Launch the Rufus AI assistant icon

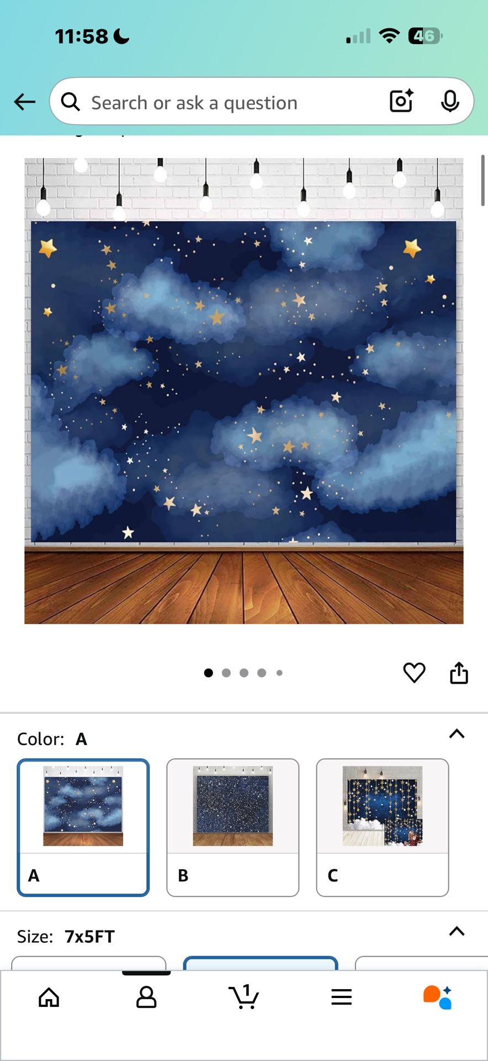click(438, 997)
